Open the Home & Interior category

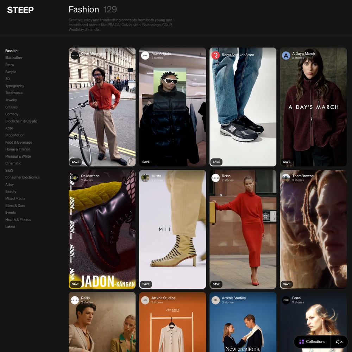point(18,149)
